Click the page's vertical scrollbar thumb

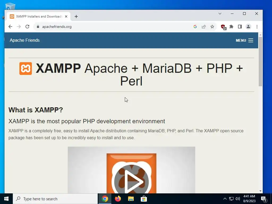click(x=260, y=62)
